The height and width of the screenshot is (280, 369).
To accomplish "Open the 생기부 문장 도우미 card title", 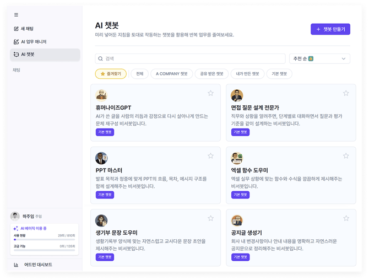I will click(x=117, y=233).
